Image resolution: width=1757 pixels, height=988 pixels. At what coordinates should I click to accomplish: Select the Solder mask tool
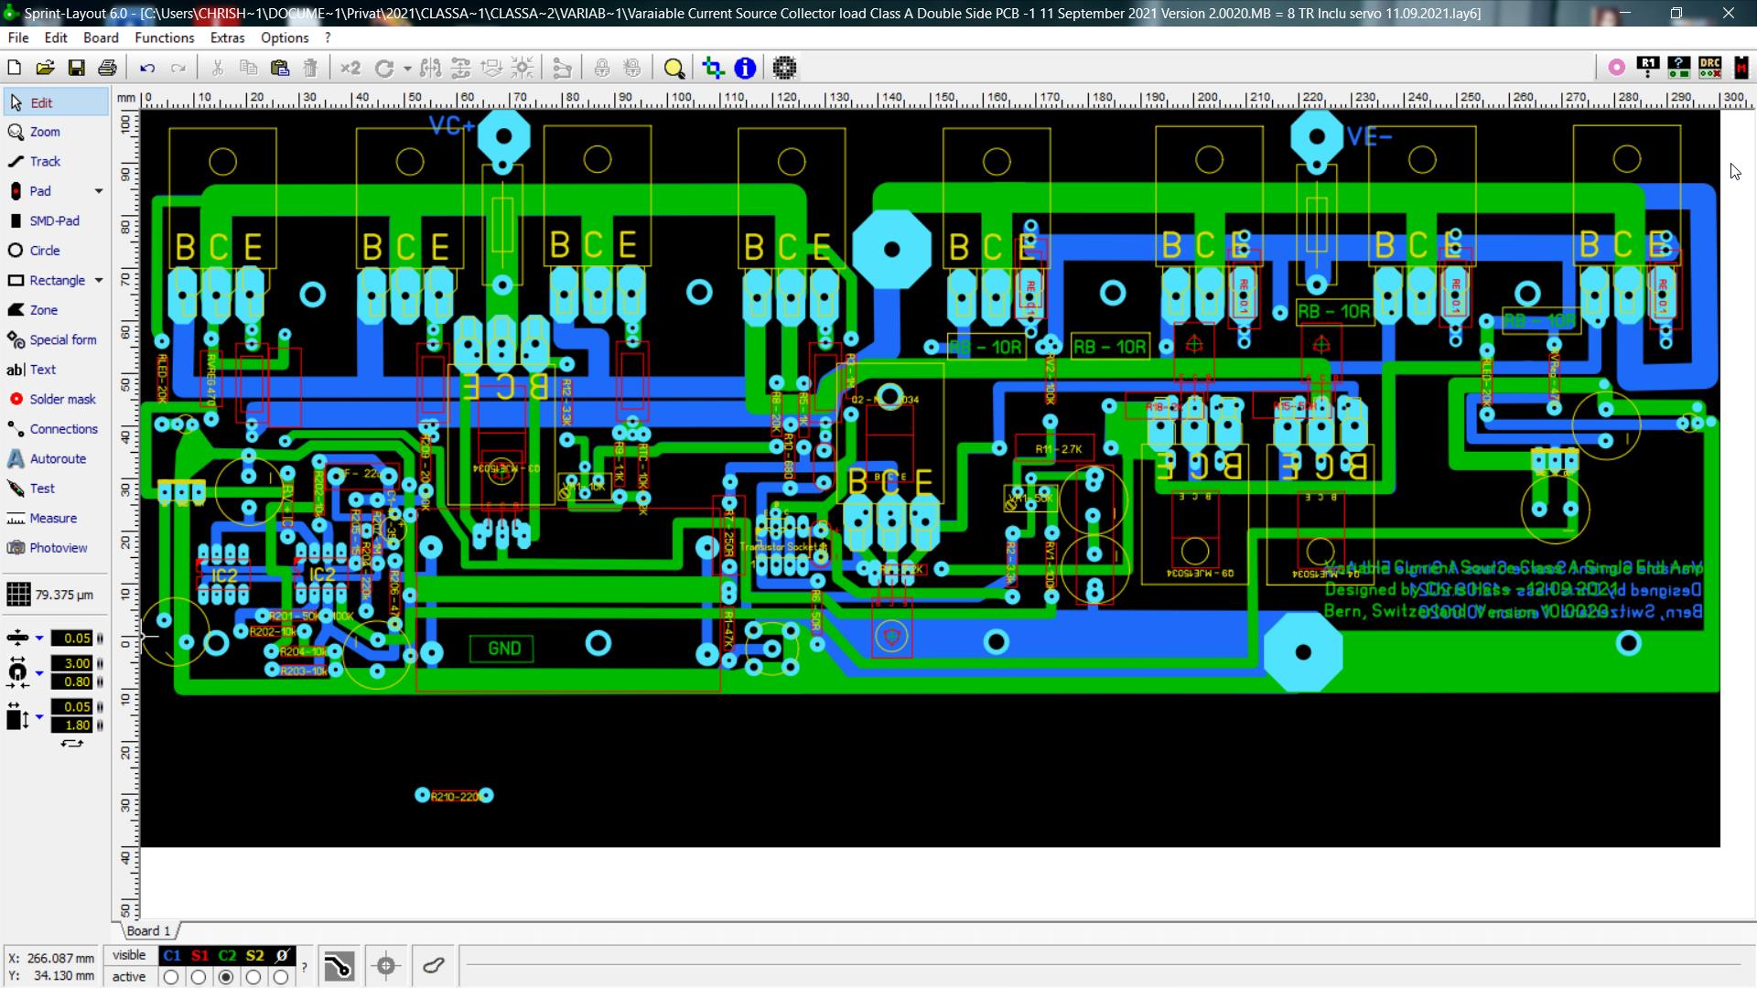point(56,400)
